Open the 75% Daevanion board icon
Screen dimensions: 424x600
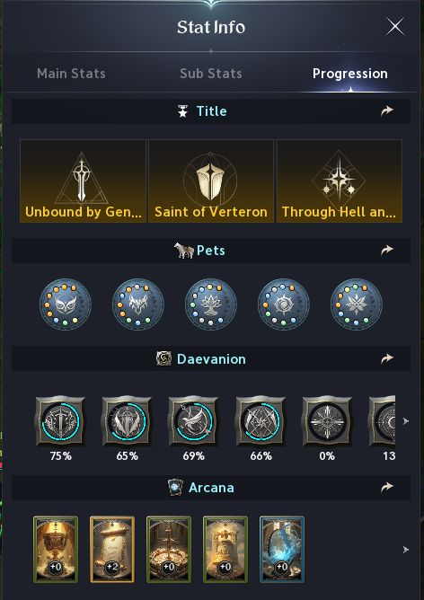(60, 421)
